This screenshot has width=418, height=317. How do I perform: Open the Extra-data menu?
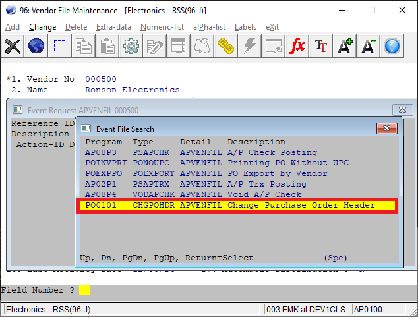pyautogui.click(x=113, y=27)
